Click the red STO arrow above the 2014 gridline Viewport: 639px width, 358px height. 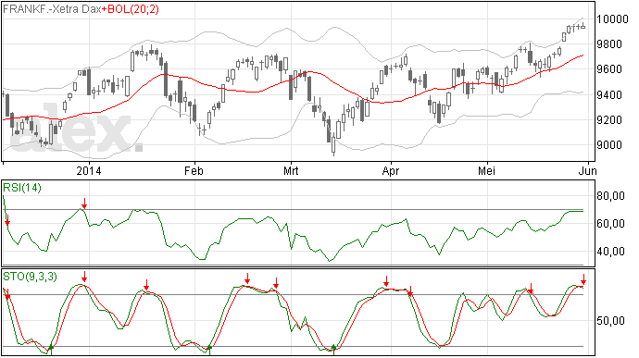[x=84, y=277]
